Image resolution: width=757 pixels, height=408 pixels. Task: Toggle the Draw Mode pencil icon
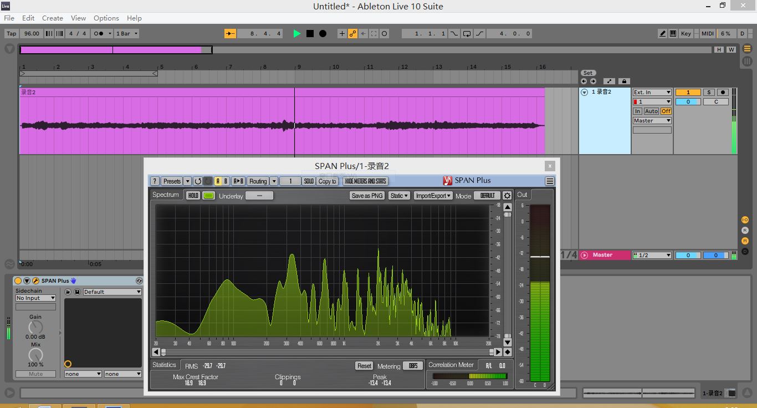coord(662,34)
